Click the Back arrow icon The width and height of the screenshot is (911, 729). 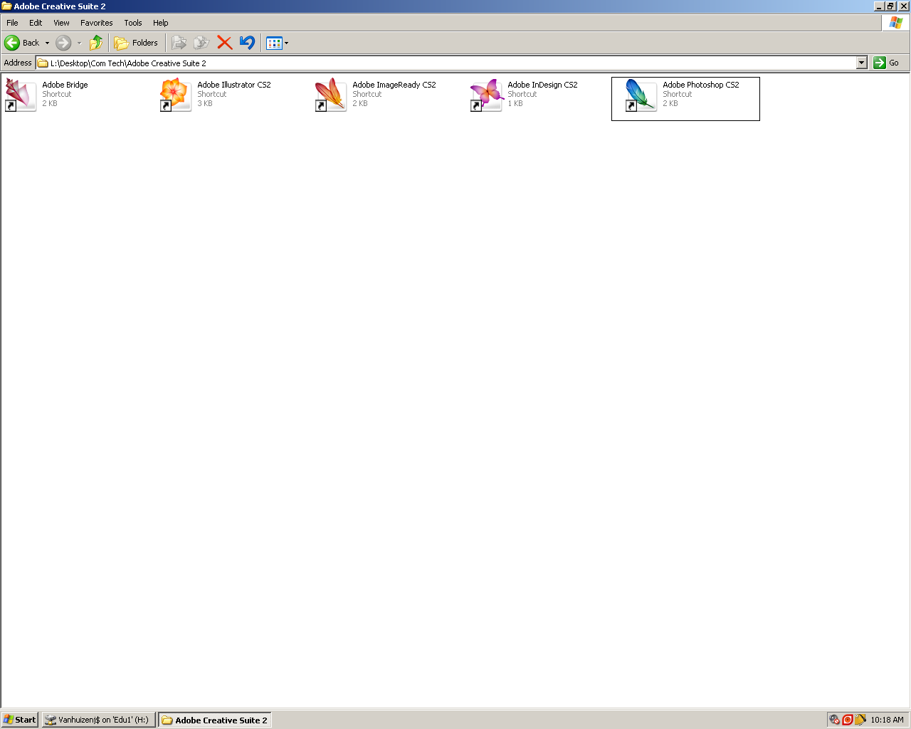(12, 43)
